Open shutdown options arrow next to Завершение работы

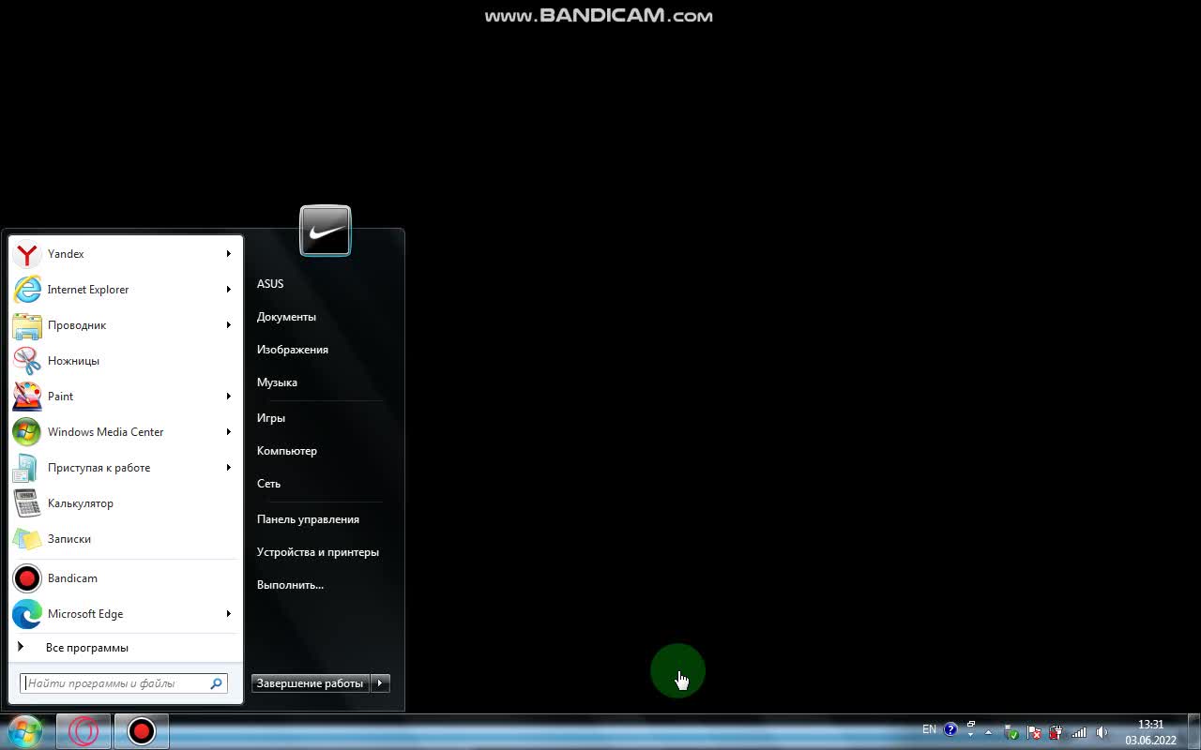380,683
